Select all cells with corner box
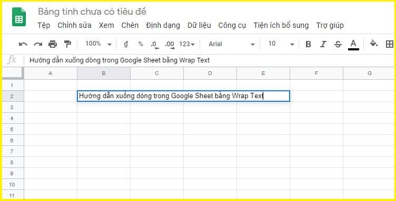The width and height of the screenshot is (396, 201). tap(13, 73)
